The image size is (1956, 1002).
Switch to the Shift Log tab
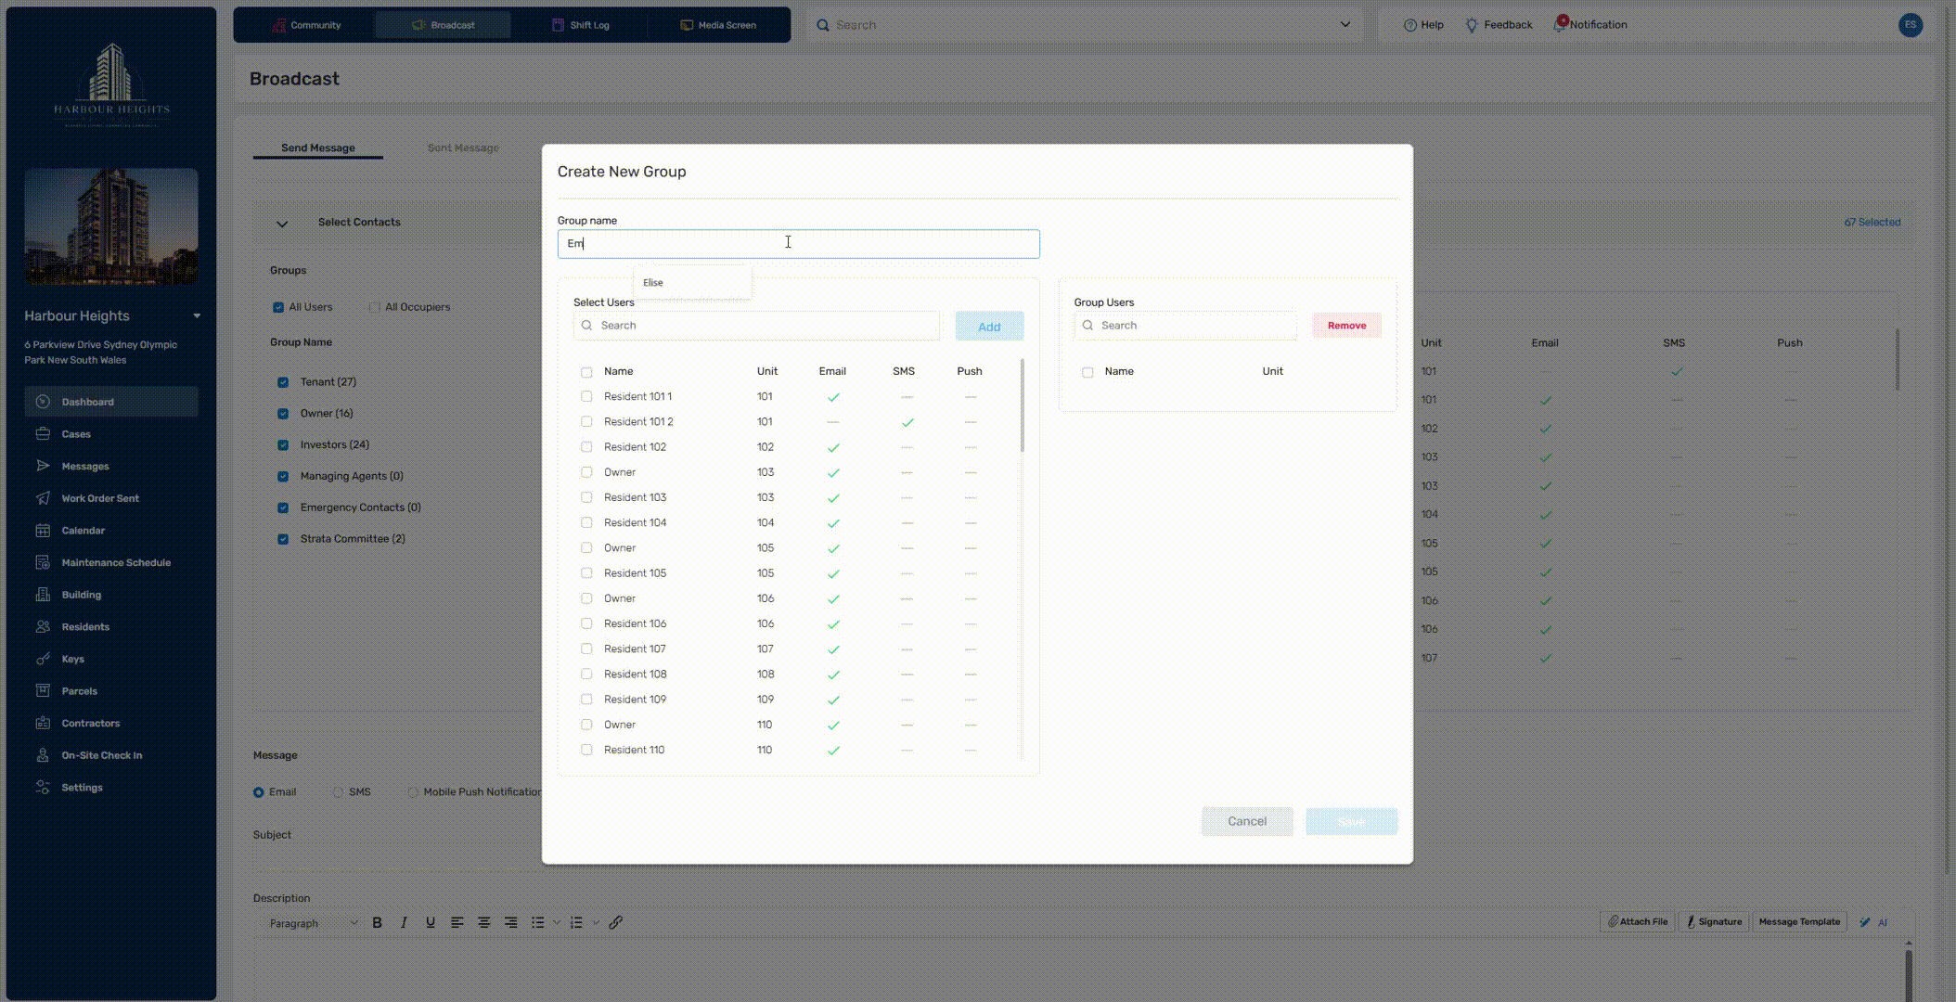[581, 25]
